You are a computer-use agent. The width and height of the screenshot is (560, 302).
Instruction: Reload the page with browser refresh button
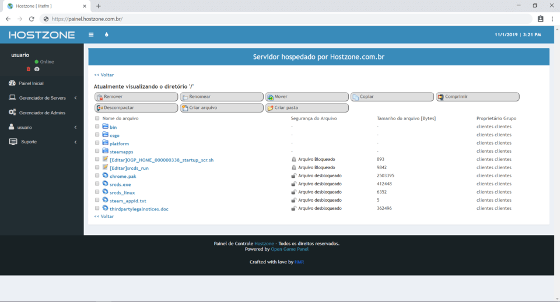pos(32,19)
